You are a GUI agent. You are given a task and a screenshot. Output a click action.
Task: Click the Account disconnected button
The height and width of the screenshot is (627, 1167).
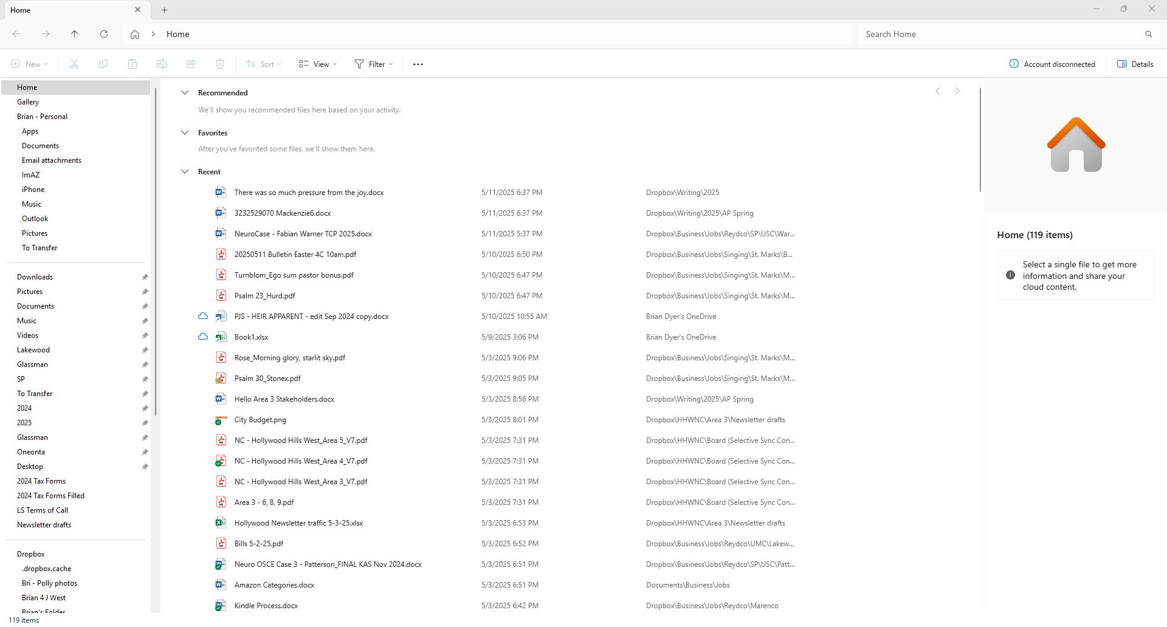tap(1052, 64)
